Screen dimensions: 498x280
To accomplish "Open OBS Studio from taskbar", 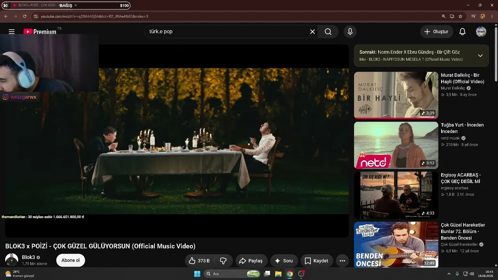I will pos(301,274).
